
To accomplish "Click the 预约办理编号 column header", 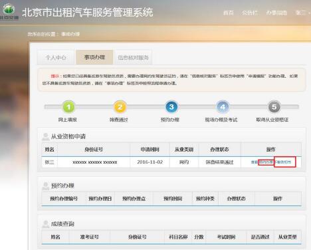I will pos(64,199).
